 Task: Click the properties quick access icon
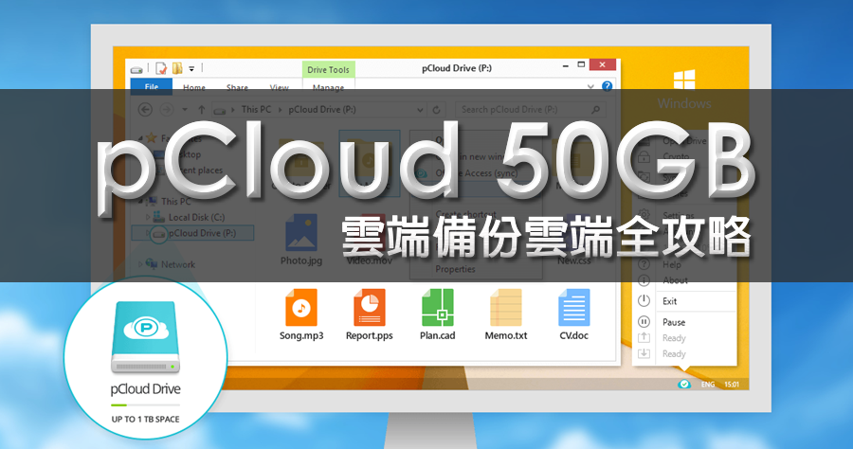[160, 68]
